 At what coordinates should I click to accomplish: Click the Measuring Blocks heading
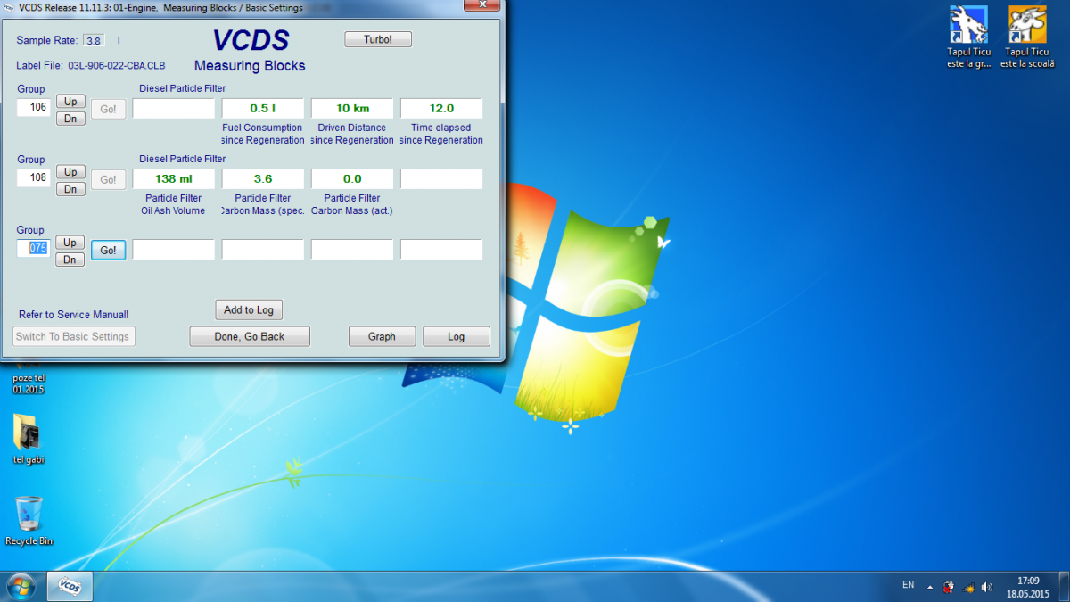[250, 66]
